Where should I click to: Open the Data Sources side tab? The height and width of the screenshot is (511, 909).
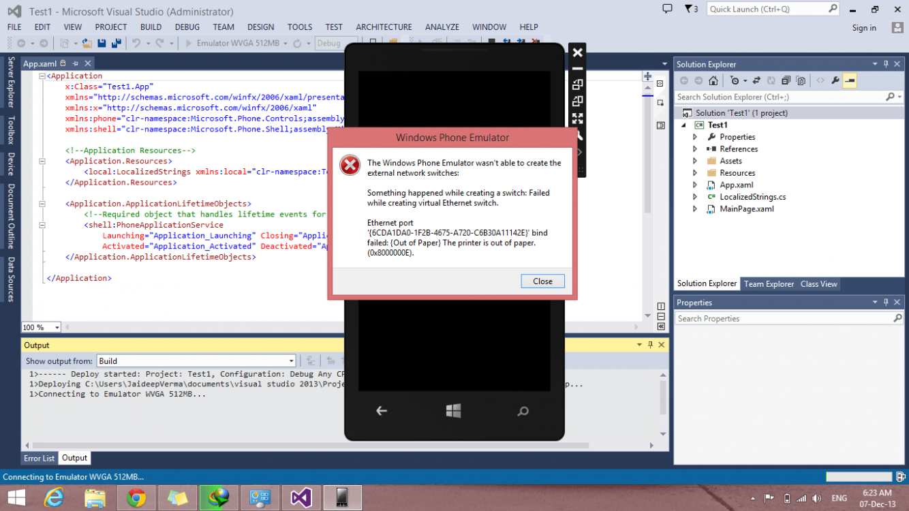coord(11,279)
